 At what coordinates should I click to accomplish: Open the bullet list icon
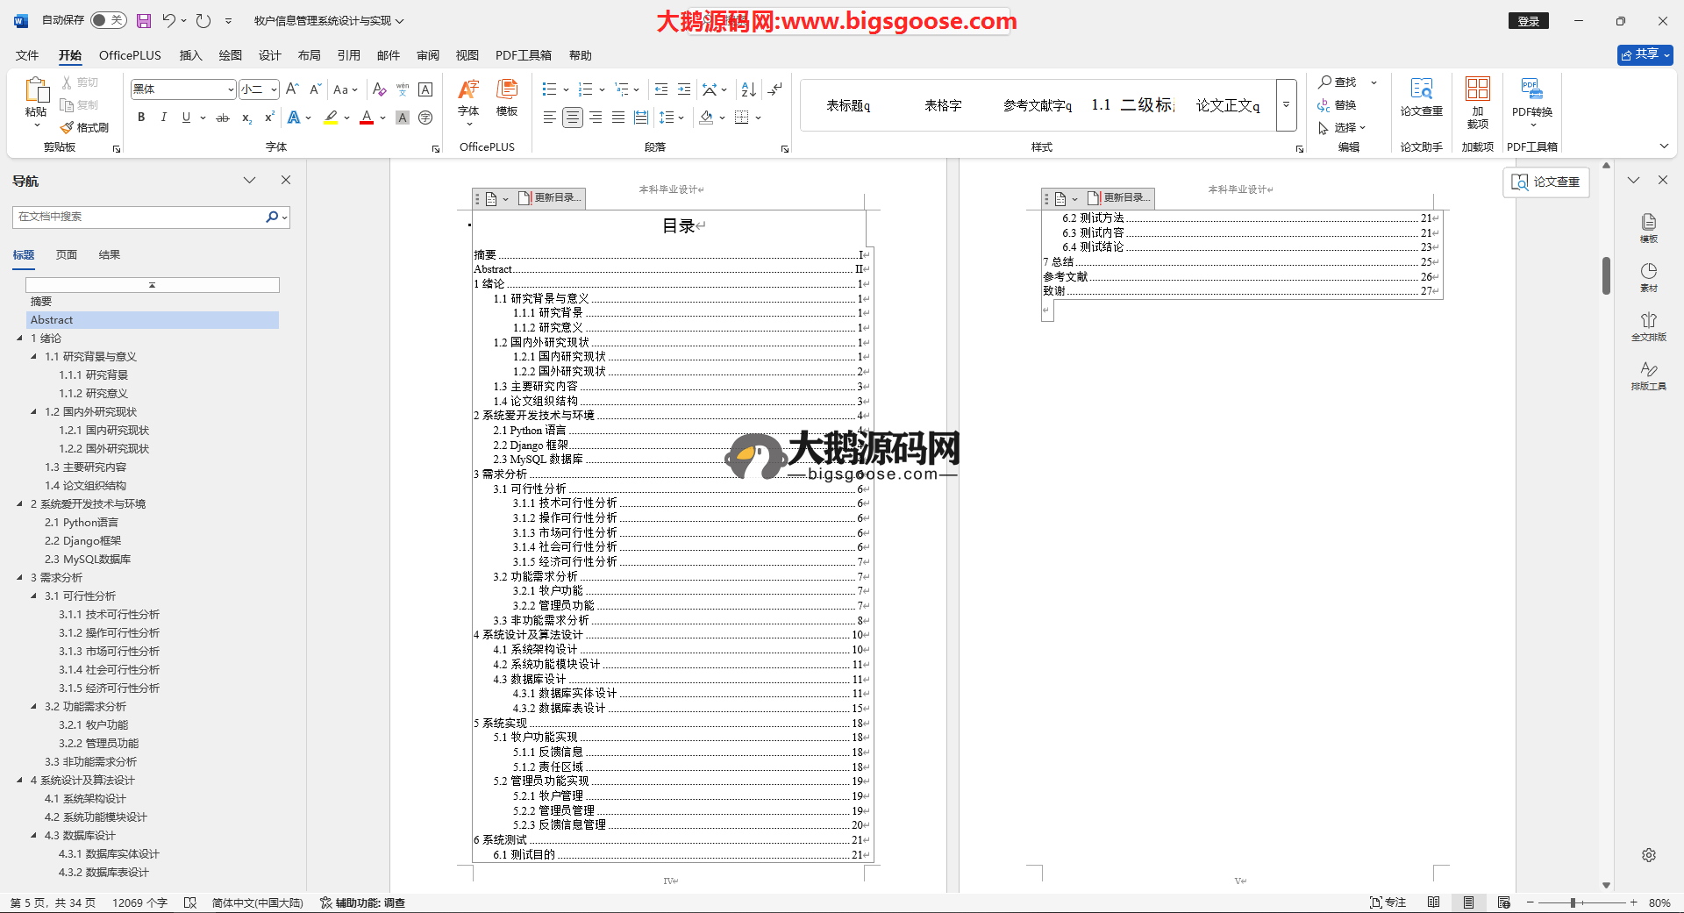click(x=550, y=89)
